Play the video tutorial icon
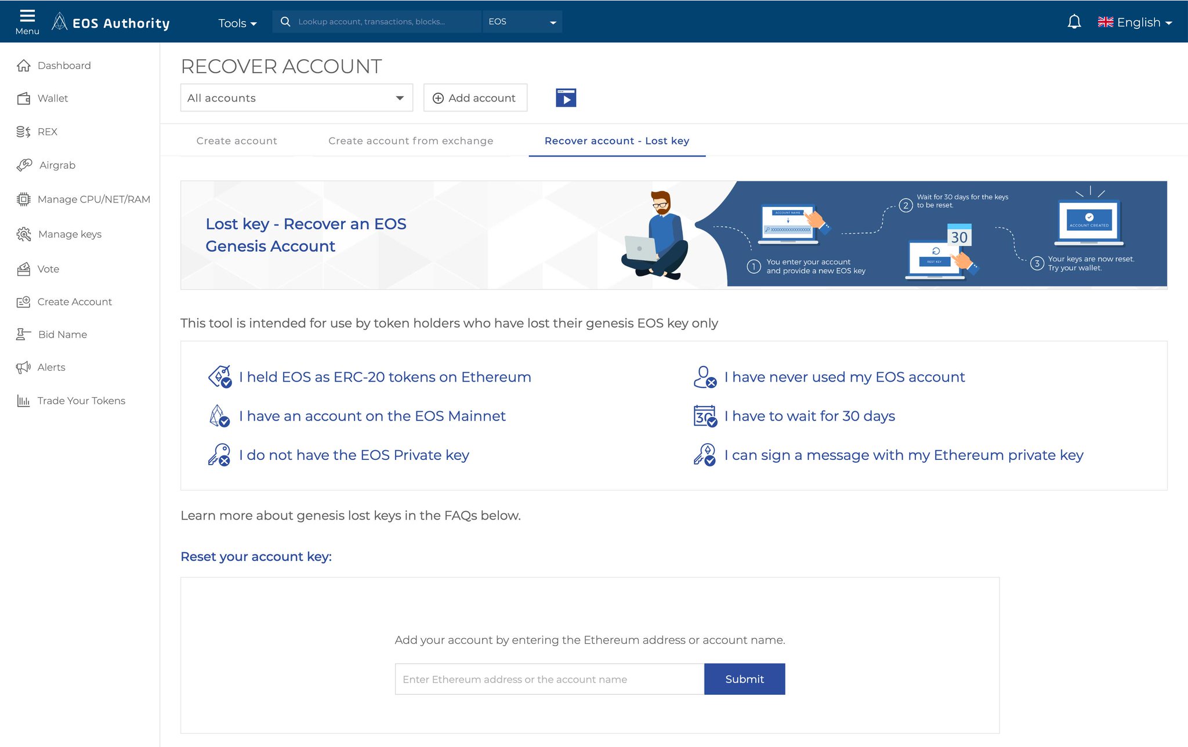This screenshot has width=1188, height=747. (x=566, y=98)
